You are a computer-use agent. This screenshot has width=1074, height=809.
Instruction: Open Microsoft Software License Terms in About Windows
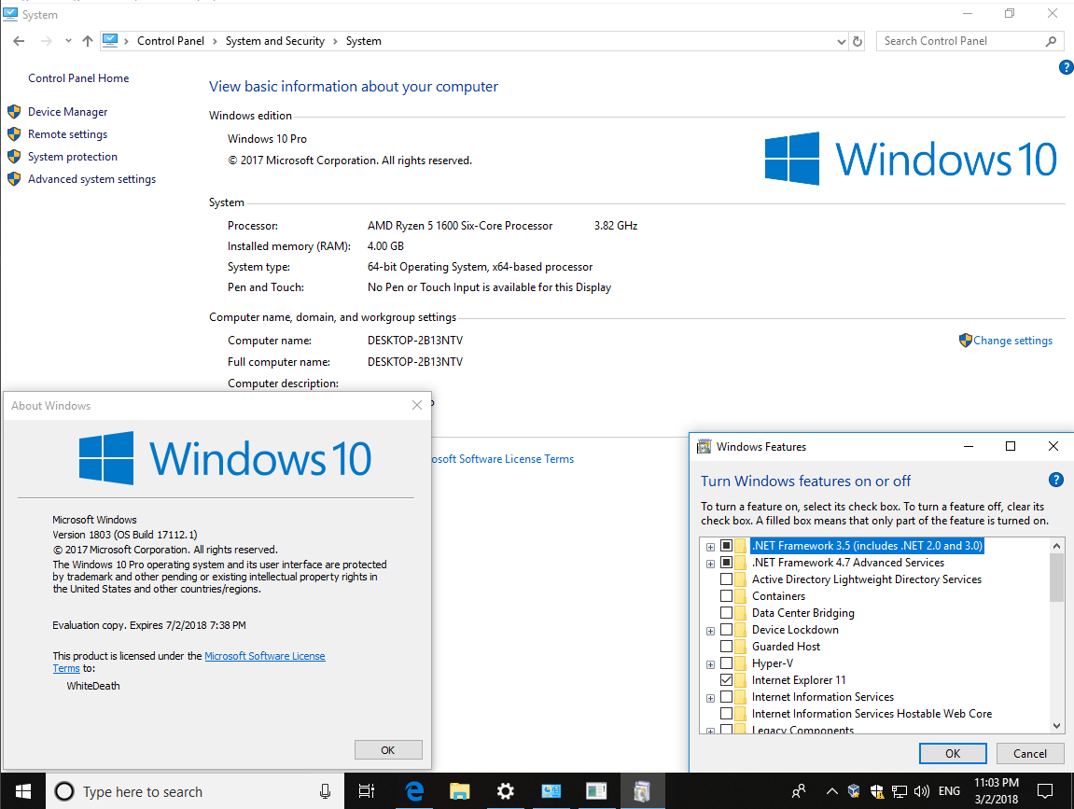[264, 656]
